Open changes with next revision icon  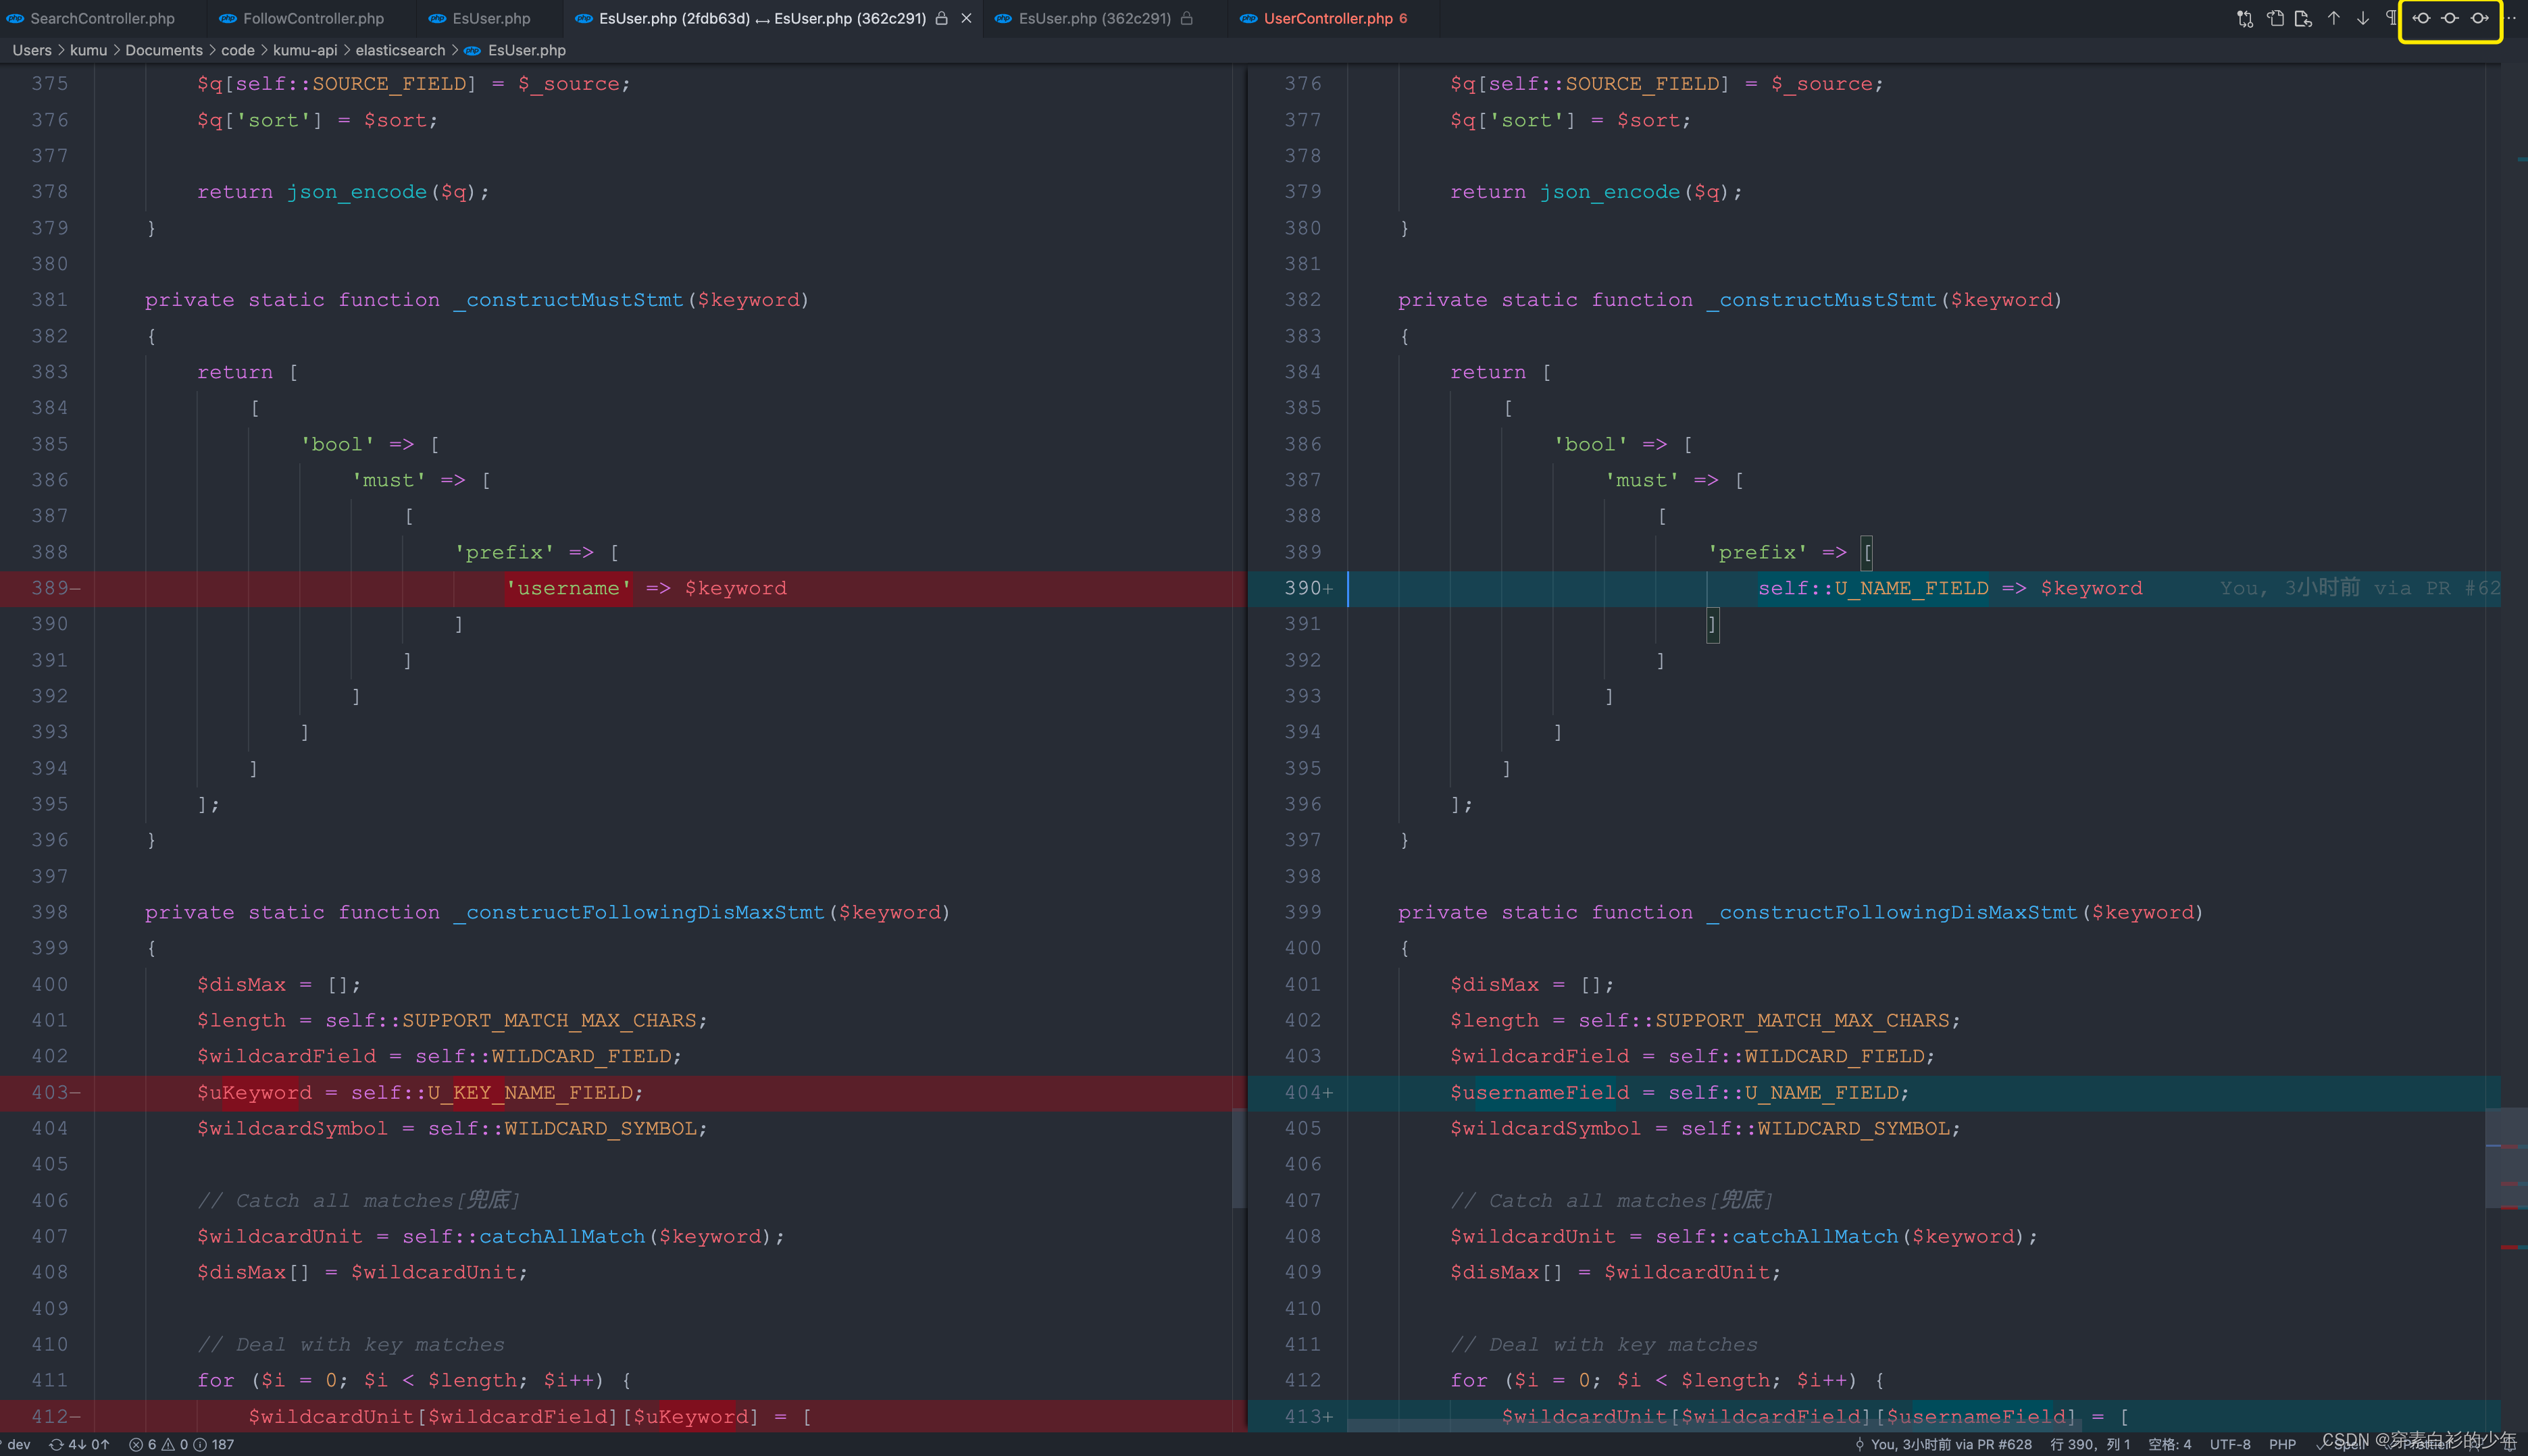pyautogui.click(x=2479, y=18)
